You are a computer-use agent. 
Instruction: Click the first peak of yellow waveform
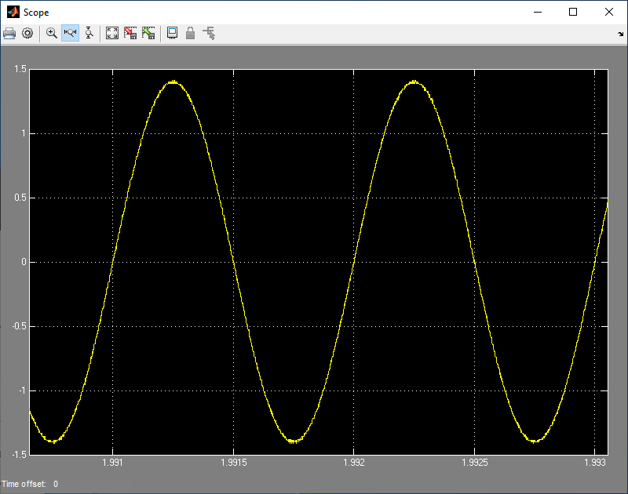point(173,82)
